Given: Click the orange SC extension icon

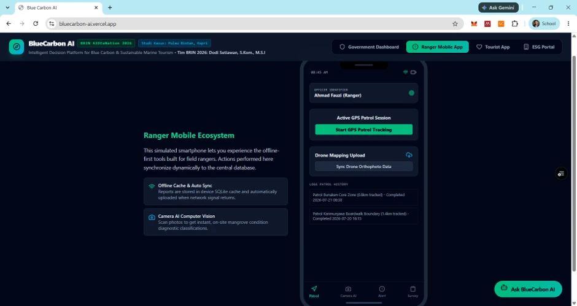Looking at the screenshot, I should pyautogui.click(x=501, y=23).
